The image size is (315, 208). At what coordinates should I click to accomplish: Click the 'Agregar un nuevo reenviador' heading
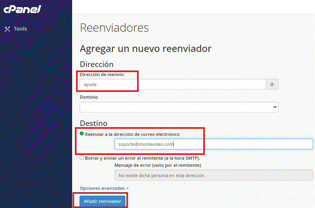click(x=145, y=49)
